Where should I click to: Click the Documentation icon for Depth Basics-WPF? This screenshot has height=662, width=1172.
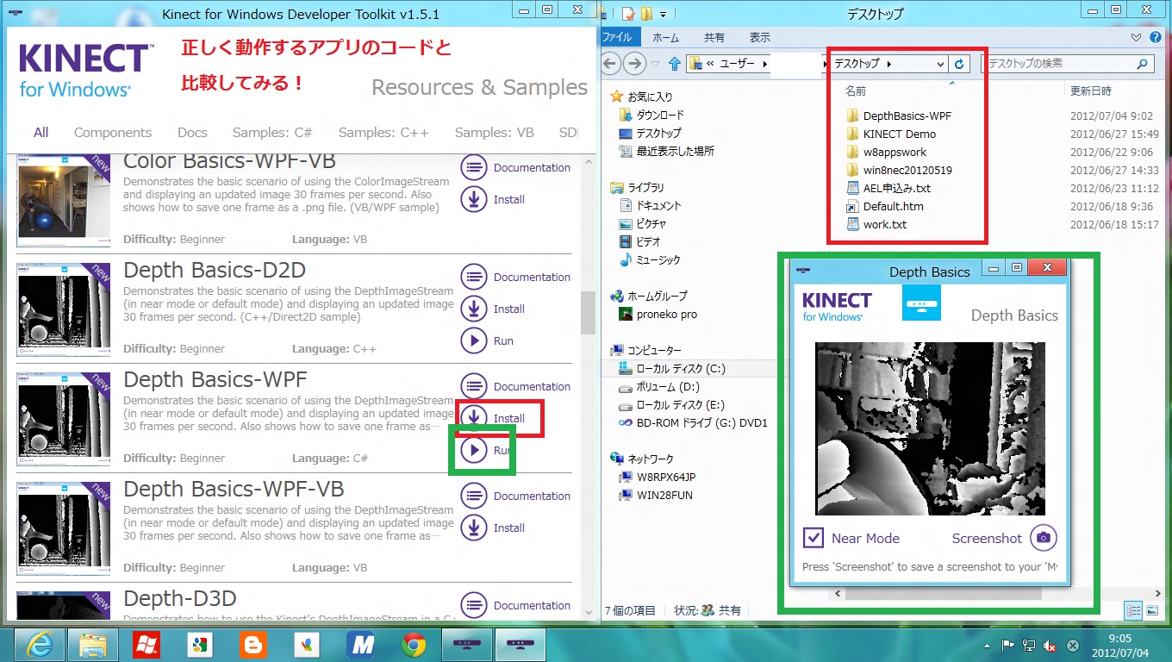pos(473,386)
